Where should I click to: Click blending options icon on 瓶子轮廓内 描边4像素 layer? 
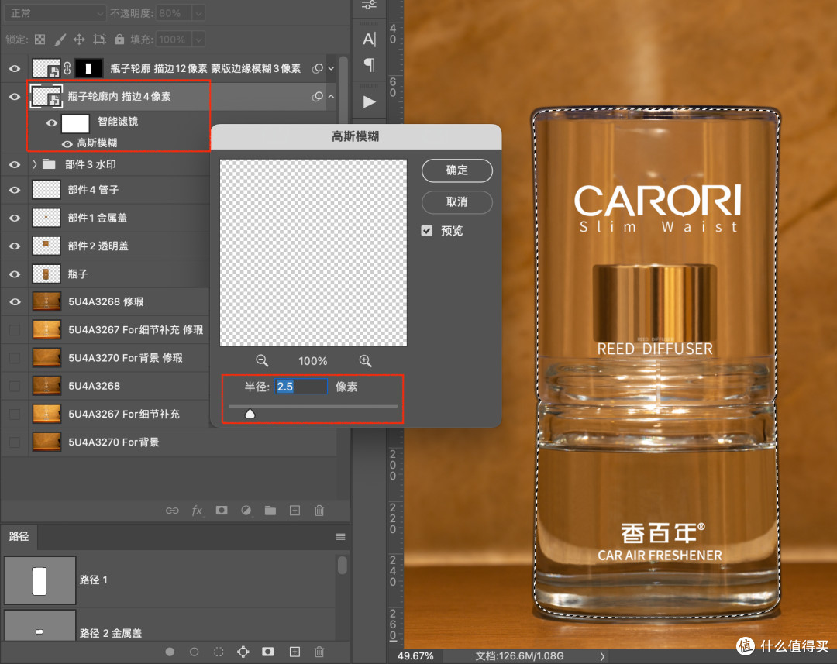(x=318, y=97)
